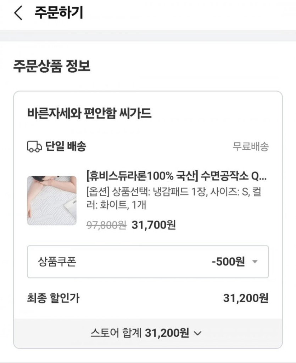Viewport: 296px width, 363px height.
Task: Tap the 최종 할인가 label
Action: (53, 298)
